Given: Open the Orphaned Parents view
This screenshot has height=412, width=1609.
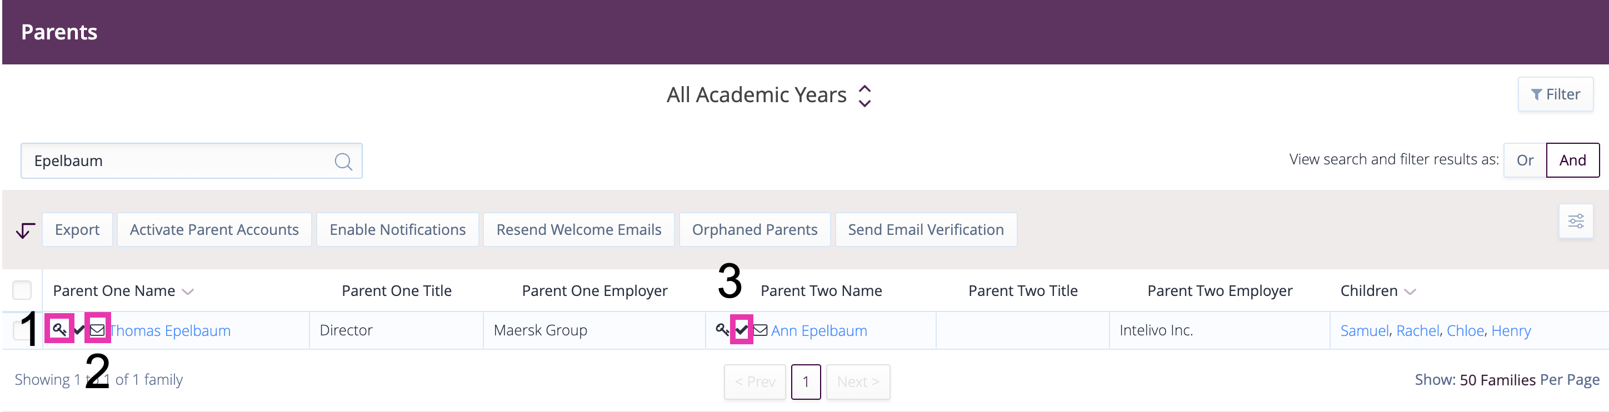Looking at the screenshot, I should [754, 230].
